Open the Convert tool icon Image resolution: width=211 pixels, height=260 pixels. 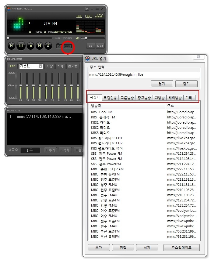click(x=99, y=16)
